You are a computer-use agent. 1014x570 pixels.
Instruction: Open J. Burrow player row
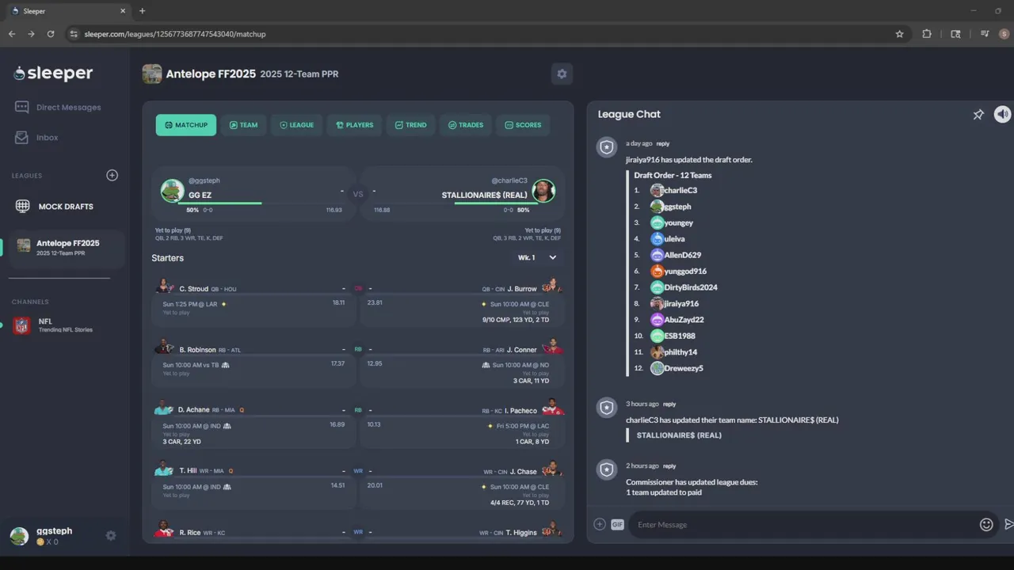coord(463,302)
